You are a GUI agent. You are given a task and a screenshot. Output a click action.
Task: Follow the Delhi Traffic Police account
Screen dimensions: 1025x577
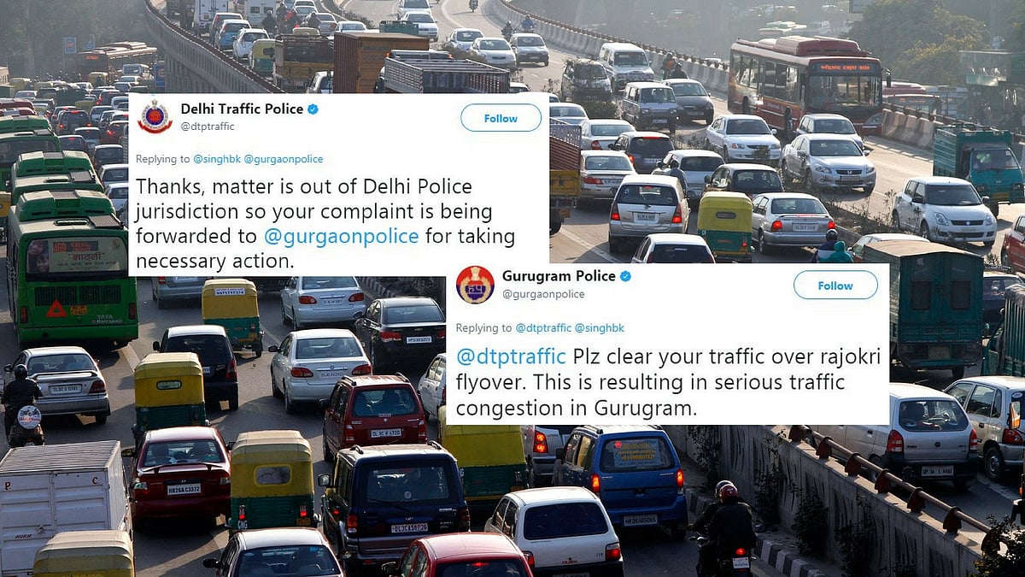501,118
